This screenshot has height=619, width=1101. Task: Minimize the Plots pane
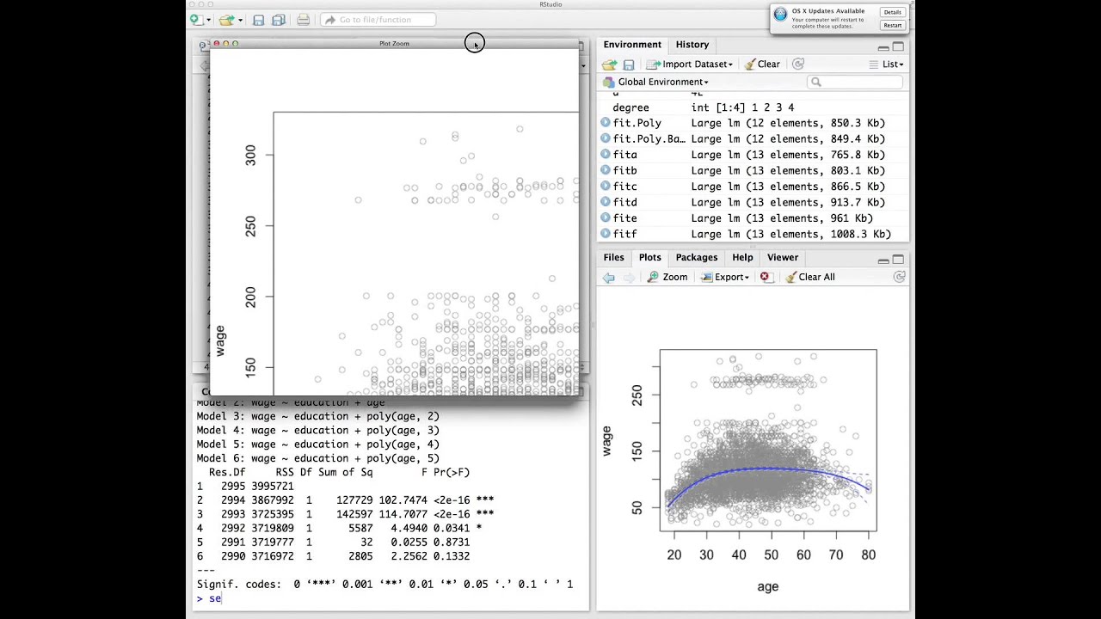coord(883,260)
